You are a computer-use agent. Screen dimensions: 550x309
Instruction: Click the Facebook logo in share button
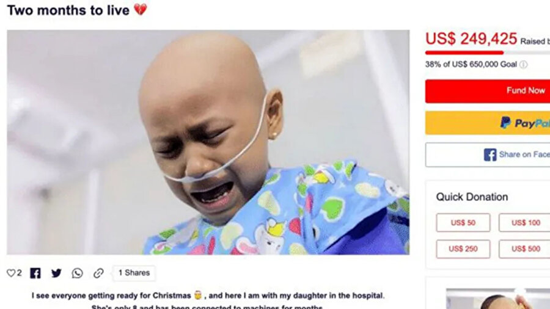coord(490,154)
